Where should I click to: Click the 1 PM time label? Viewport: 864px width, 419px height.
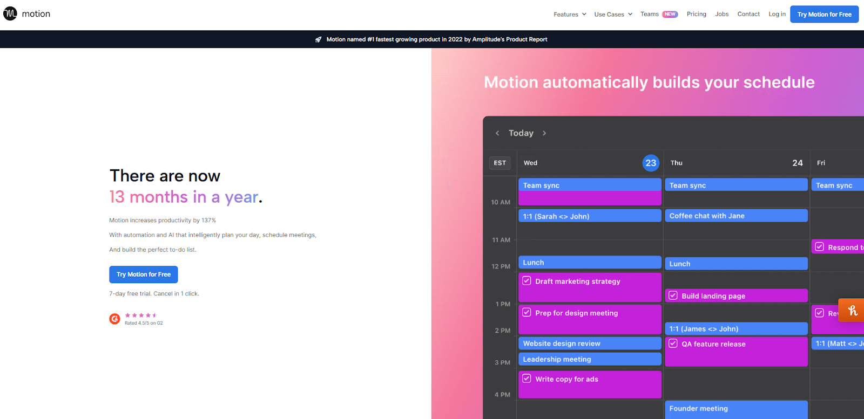[503, 304]
